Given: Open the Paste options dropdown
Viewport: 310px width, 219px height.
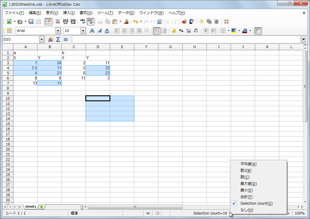Looking at the screenshot, I should click(120, 22).
